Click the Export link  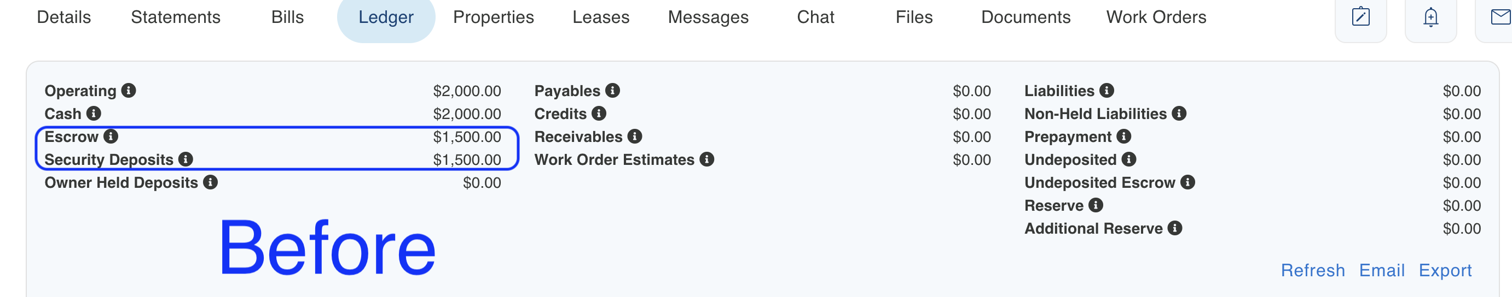click(x=1445, y=270)
